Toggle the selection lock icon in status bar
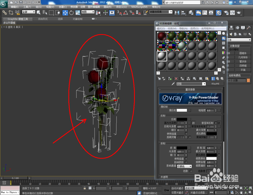Image resolution: width=253 pixels, height=195 pixels. pyautogui.click(x=85, y=188)
